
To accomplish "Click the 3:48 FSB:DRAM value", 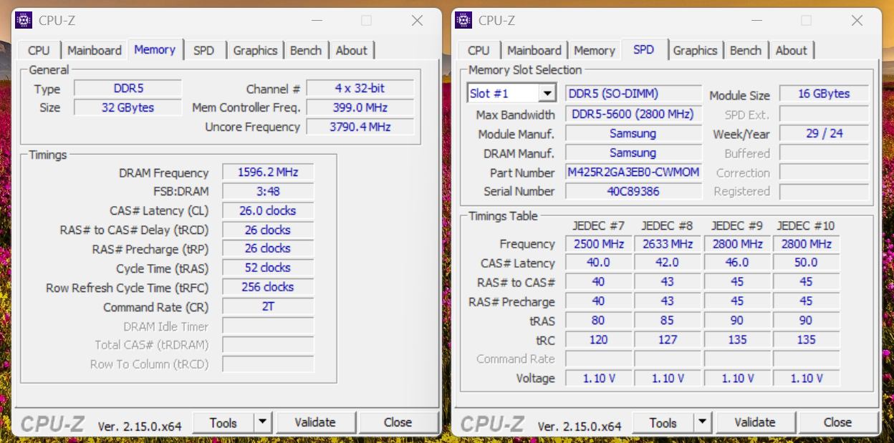I will (268, 191).
